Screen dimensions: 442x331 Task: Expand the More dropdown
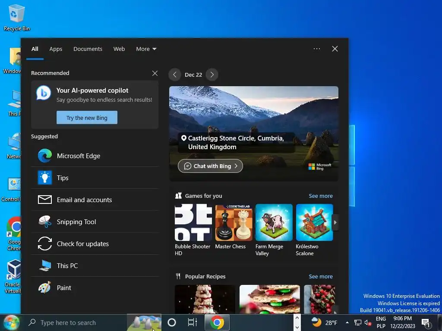tap(146, 49)
